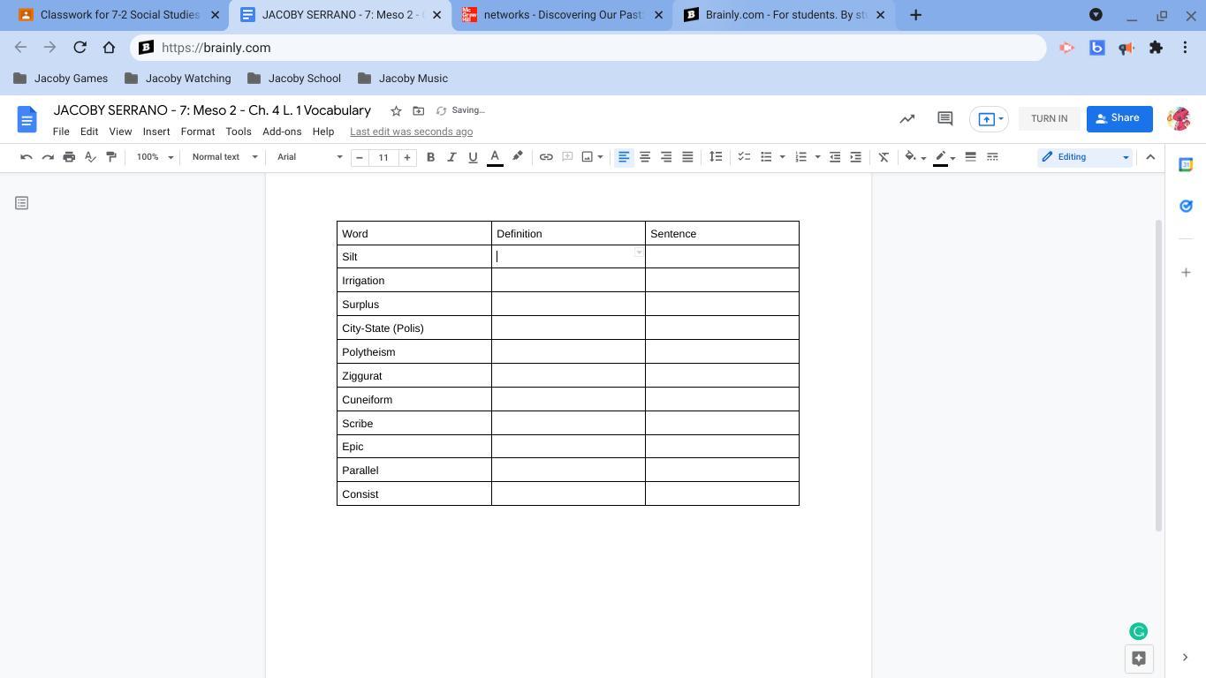Viewport: 1206px width, 678px height.
Task: Select the Paint format tool
Action: [111, 157]
